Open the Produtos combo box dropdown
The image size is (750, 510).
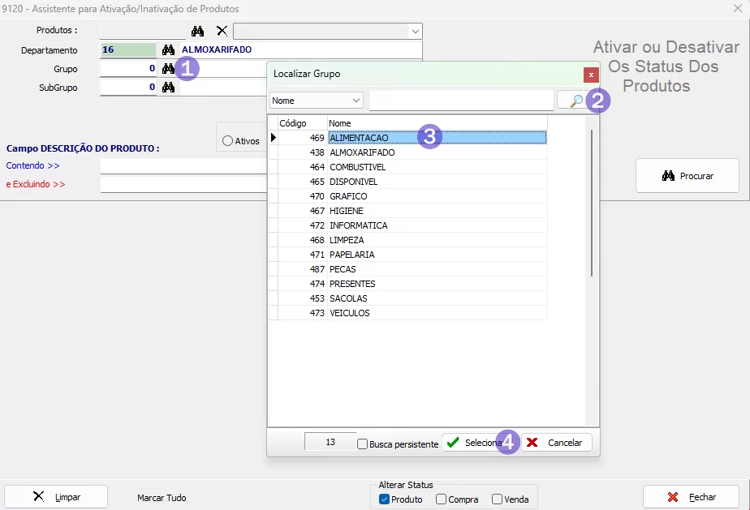coord(416,32)
